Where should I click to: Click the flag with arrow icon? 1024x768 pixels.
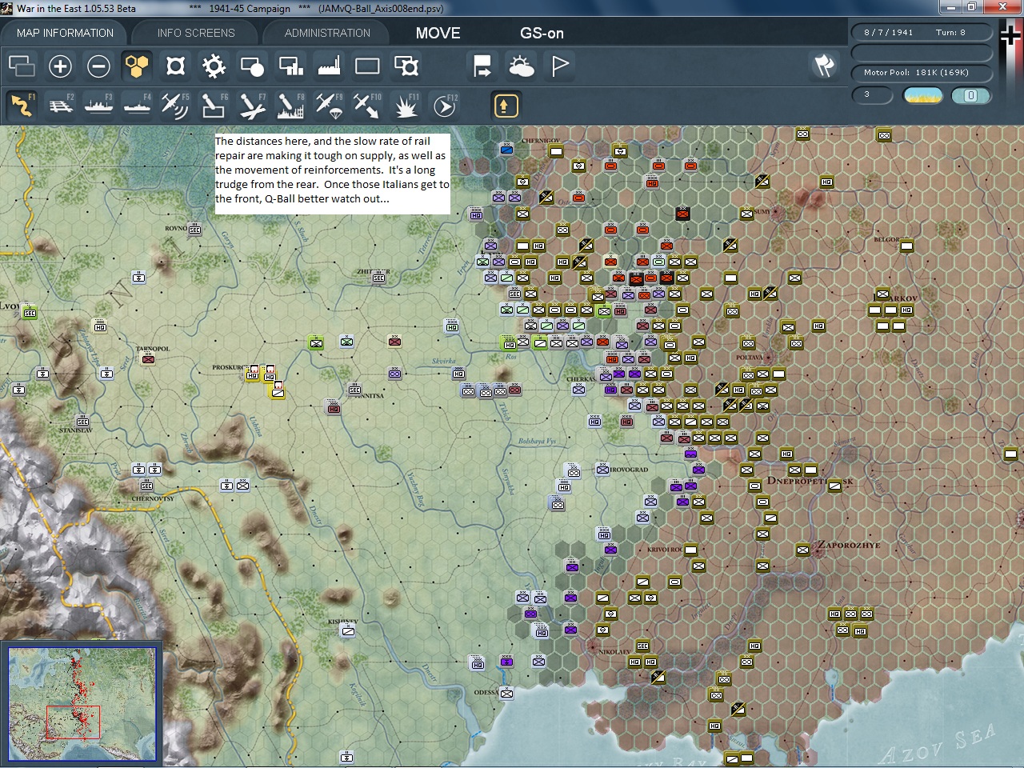click(x=482, y=66)
